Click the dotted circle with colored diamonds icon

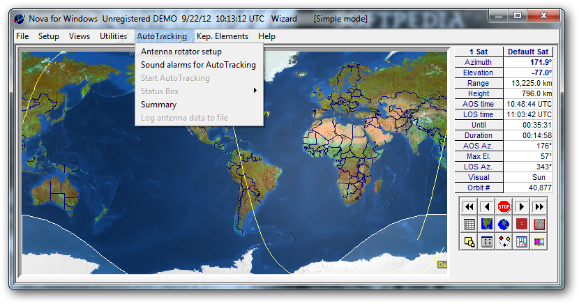click(504, 242)
